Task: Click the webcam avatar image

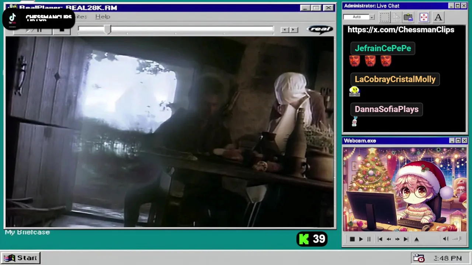Action: [x=405, y=190]
